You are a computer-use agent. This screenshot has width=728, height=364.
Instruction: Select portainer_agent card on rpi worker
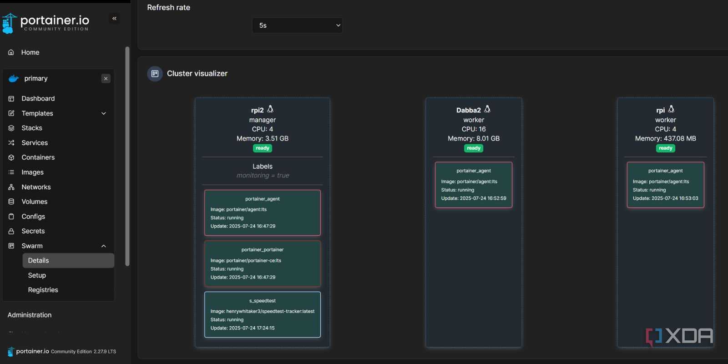pyautogui.click(x=666, y=185)
